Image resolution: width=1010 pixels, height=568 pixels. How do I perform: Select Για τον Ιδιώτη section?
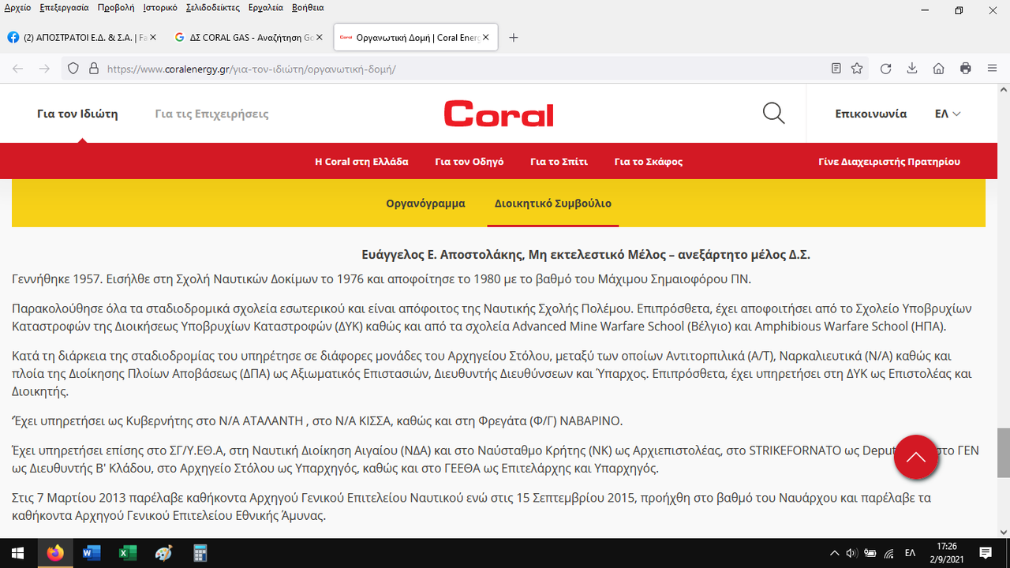tap(77, 114)
